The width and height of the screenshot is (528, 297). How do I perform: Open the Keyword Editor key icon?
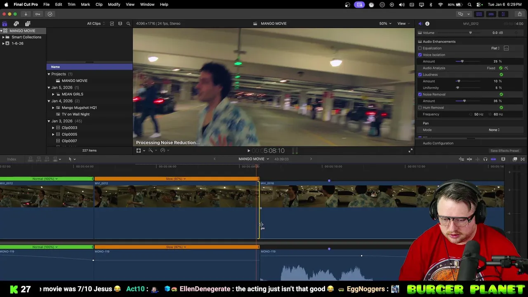point(38,14)
